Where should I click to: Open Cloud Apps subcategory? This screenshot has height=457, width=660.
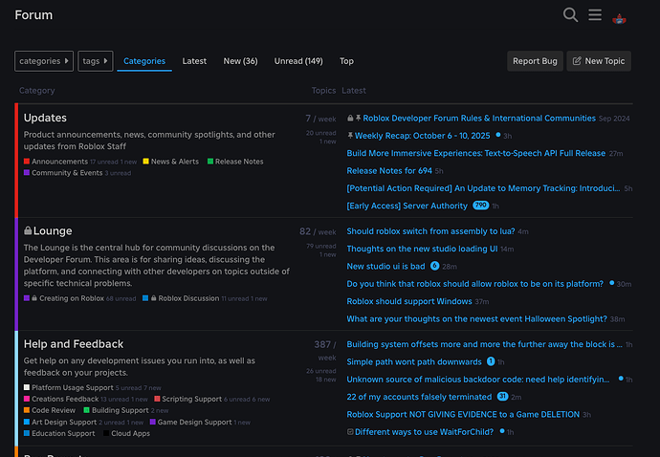130,433
